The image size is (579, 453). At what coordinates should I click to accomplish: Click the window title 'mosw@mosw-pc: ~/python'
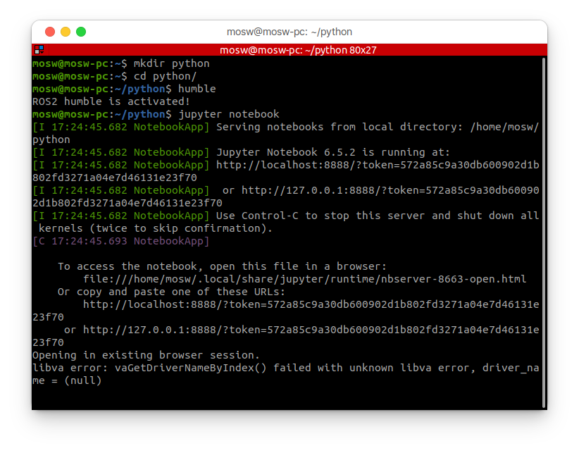(289, 32)
